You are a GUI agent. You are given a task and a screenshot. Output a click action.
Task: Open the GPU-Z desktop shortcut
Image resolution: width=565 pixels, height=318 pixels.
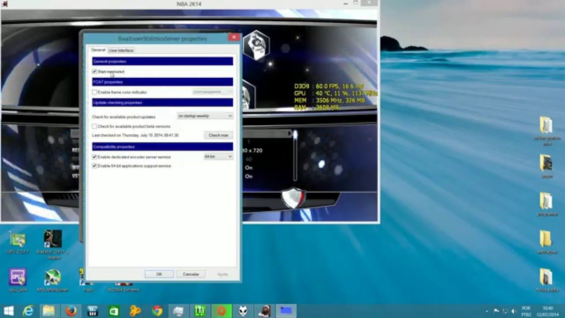point(18,242)
